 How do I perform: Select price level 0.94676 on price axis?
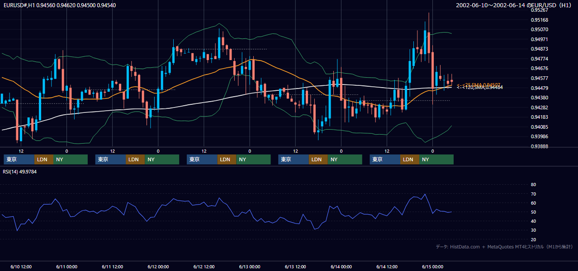540,69
